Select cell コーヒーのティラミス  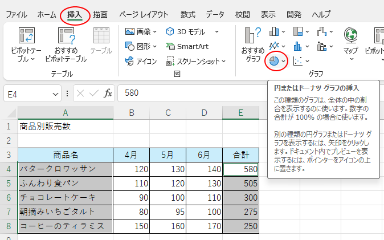66,226
